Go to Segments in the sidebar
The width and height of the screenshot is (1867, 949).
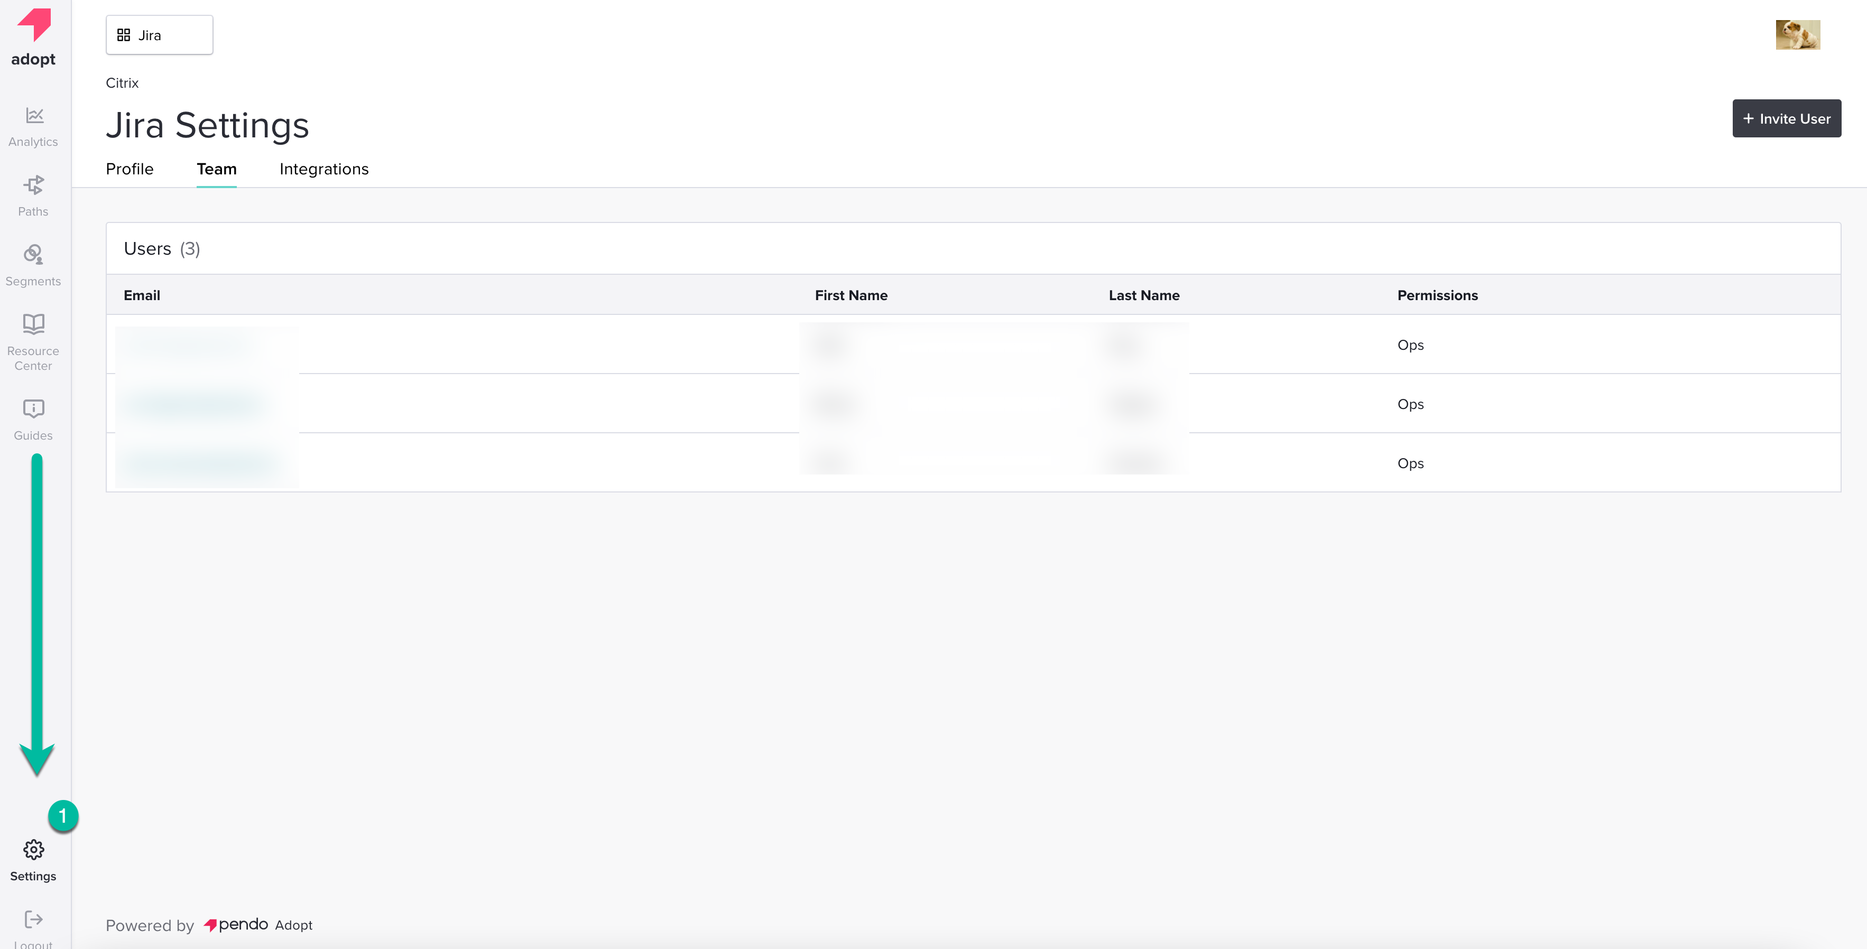[x=33, y=266]
